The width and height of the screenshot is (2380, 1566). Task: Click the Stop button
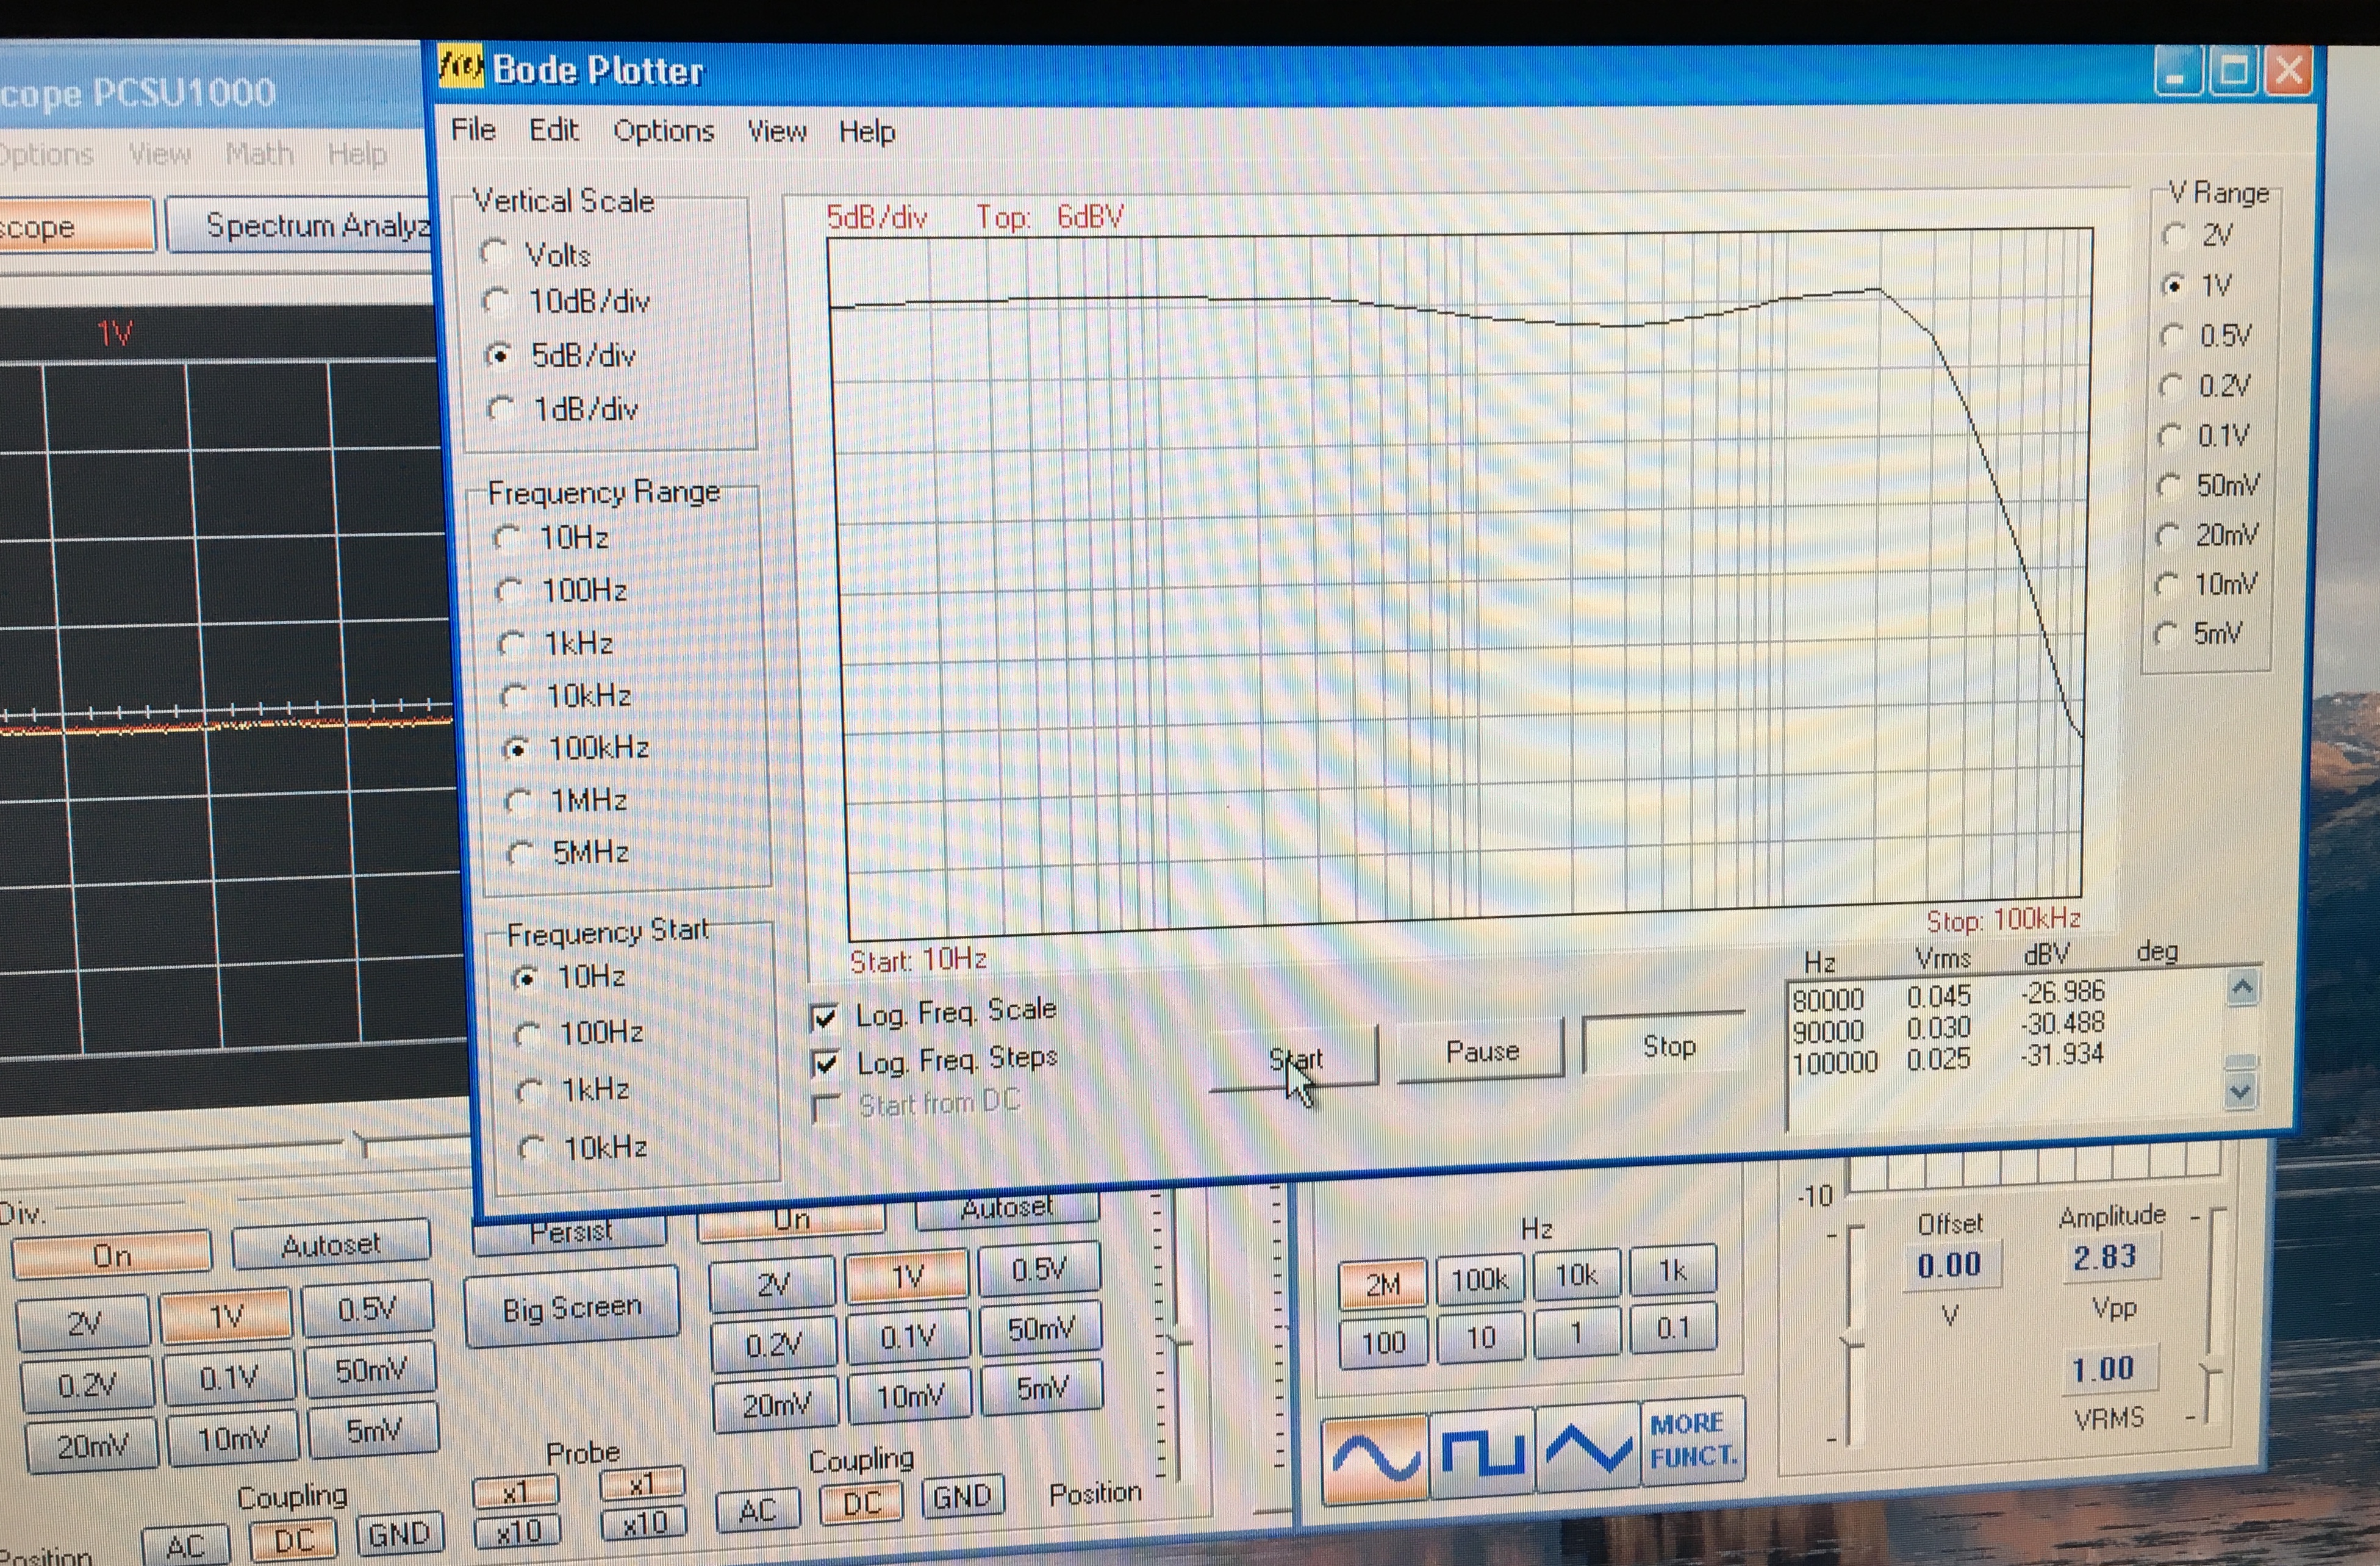tap(1668, 1046)
